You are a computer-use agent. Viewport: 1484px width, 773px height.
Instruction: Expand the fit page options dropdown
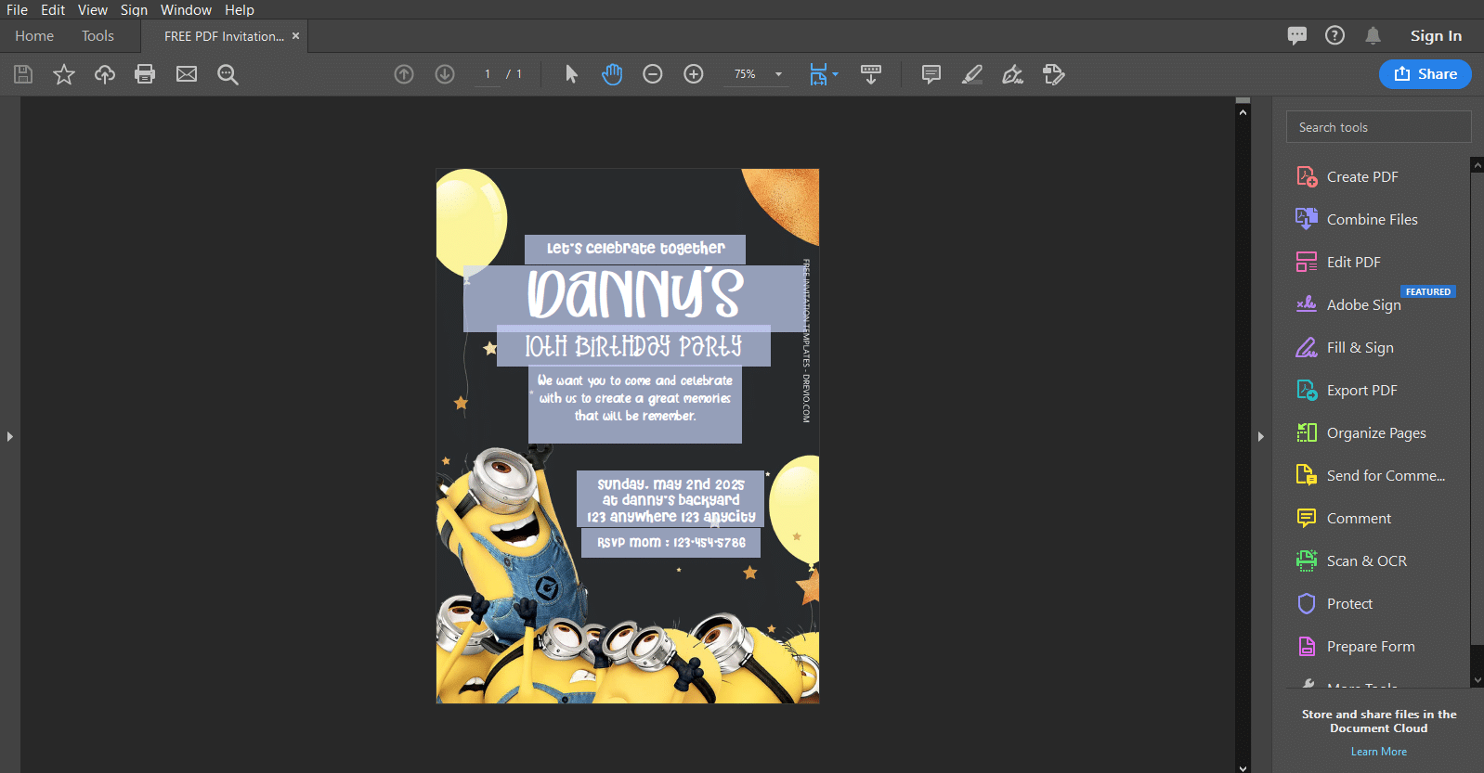835,74
